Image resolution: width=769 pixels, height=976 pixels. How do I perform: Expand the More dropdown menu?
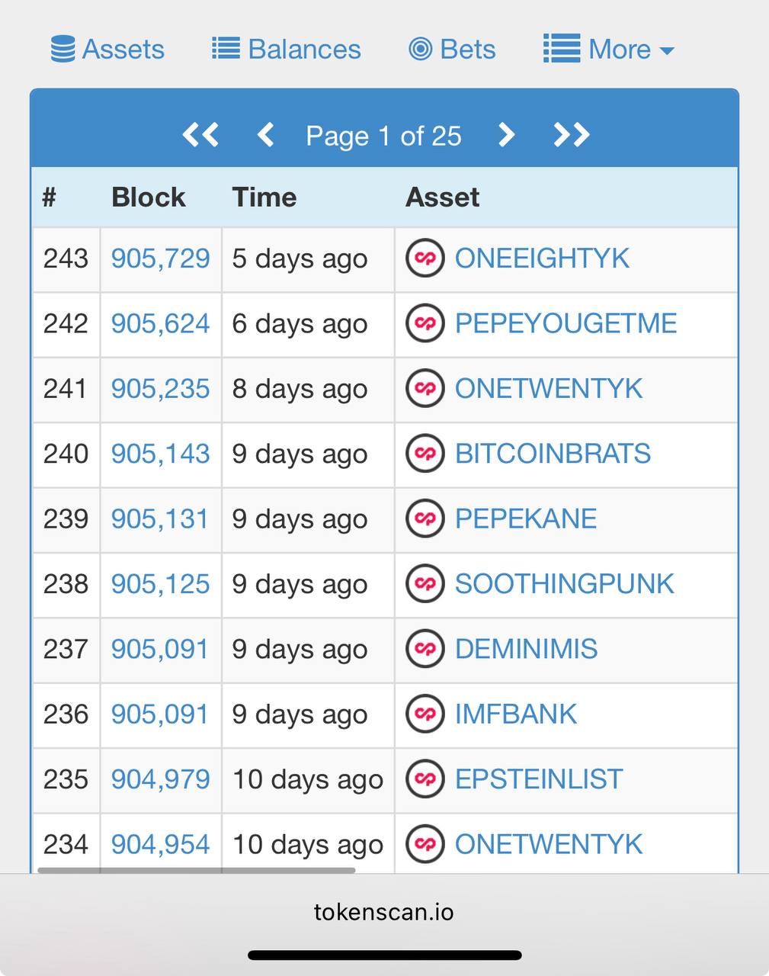point(609,50)
